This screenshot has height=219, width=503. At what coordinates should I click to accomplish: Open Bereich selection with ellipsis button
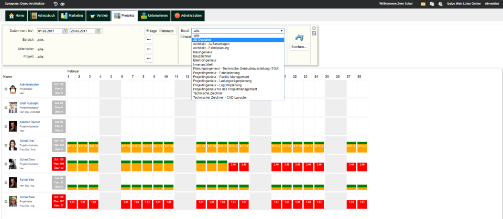click(149, 40)
